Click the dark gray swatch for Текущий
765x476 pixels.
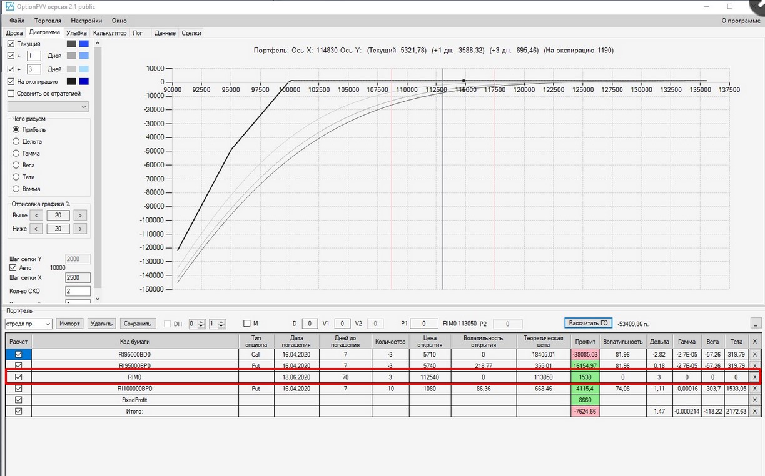(71, 44)
